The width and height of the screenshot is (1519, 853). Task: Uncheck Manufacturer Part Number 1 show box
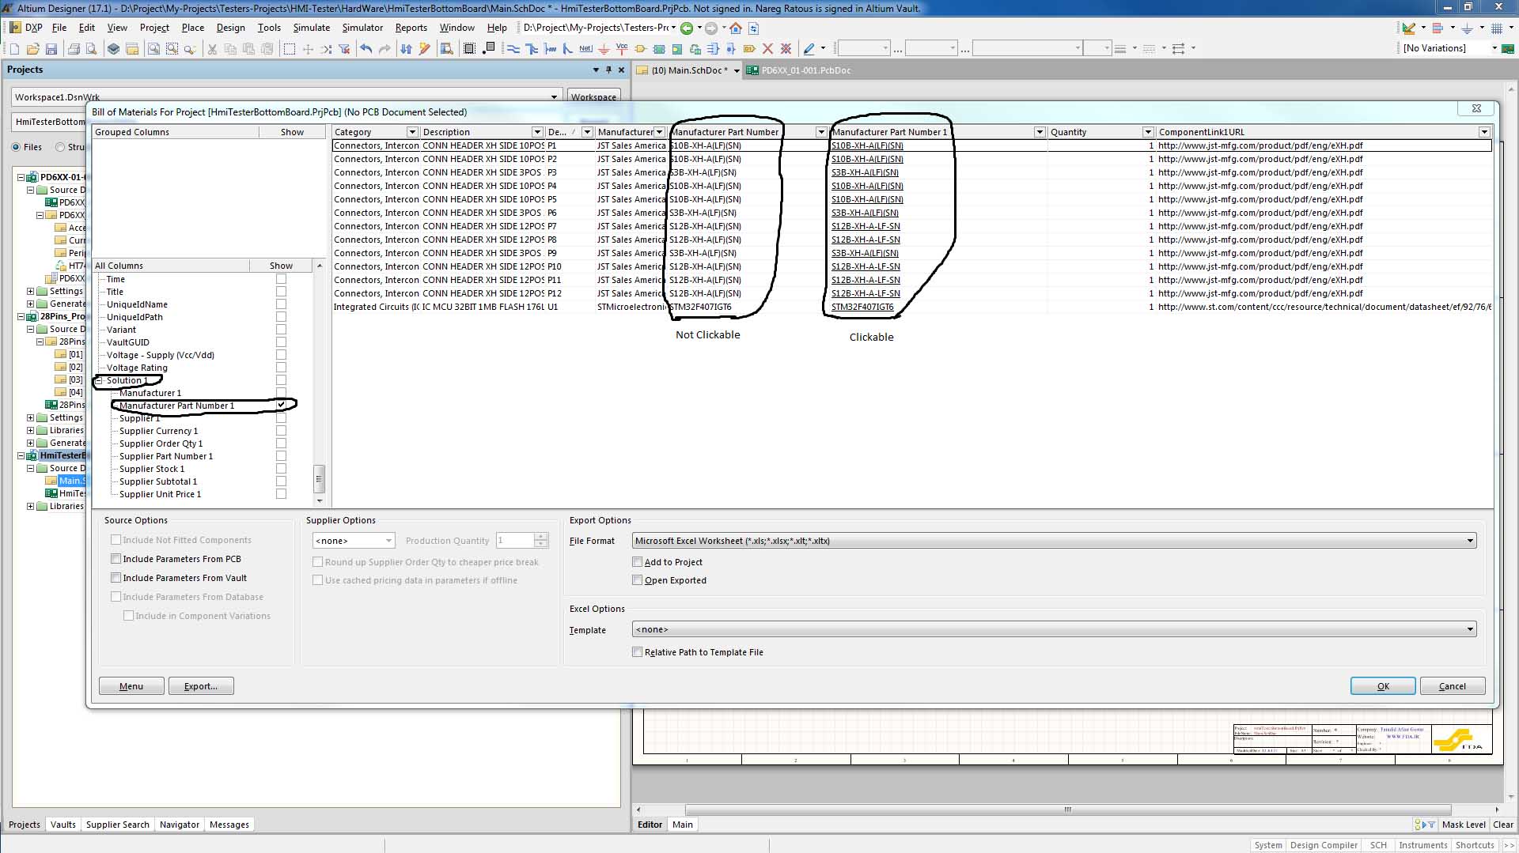coord(281,405)
